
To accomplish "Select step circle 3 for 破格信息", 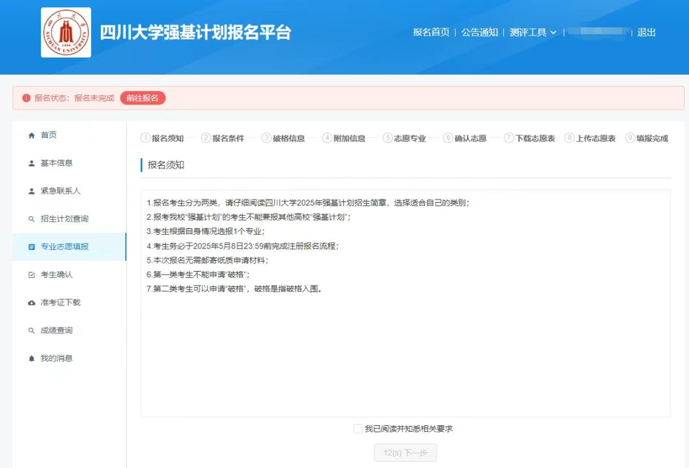I will click(266, 138).
